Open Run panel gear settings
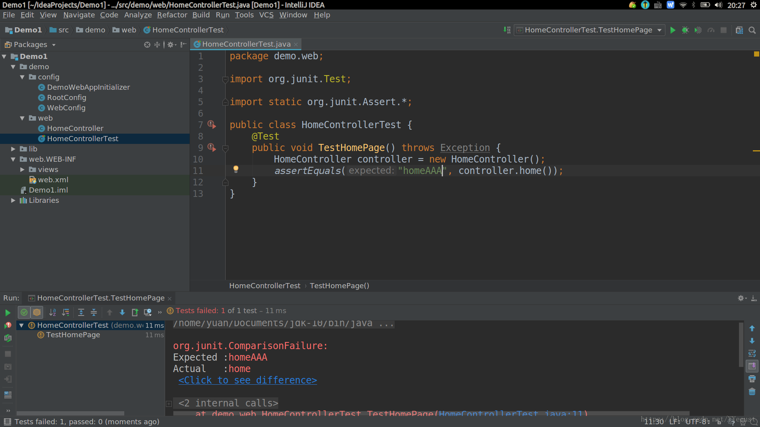 (x=742, y=298)
